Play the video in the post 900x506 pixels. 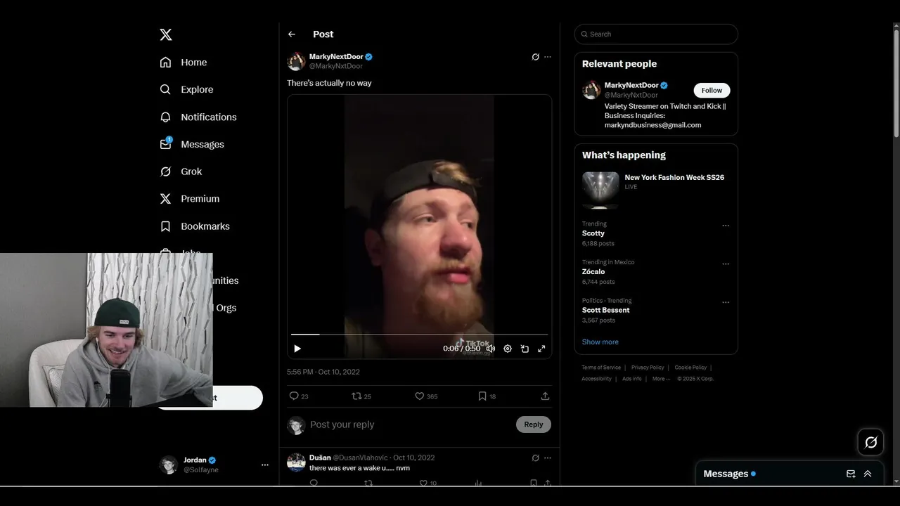pos(297,349)
